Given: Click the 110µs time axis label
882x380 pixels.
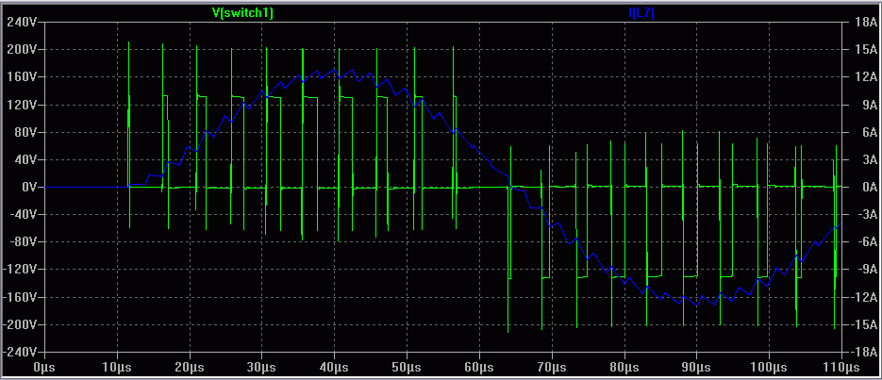Looking at the screenshot, I should click(x=841, y=368).
